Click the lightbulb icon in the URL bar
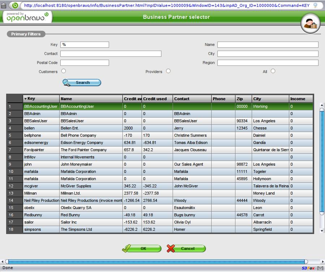 coord(315,5)
